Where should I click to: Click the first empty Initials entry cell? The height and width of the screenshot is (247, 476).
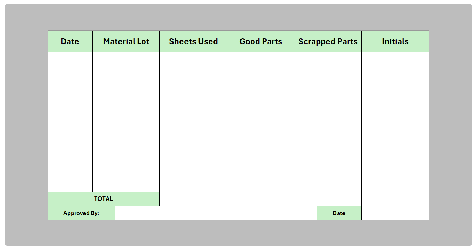(x=395, y=59)
